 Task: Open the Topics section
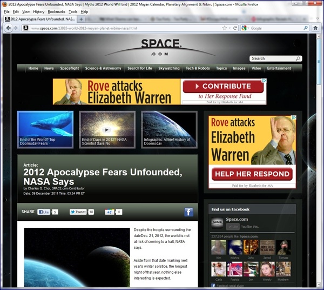(221, 68)
